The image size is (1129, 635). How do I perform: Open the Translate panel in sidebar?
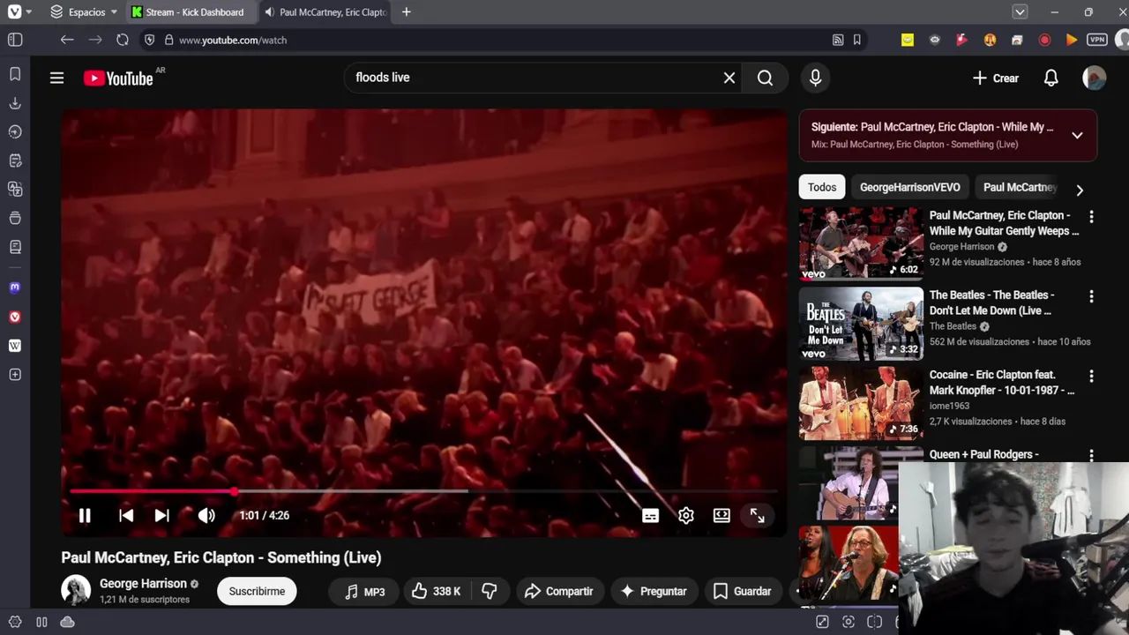coord(15,189)
